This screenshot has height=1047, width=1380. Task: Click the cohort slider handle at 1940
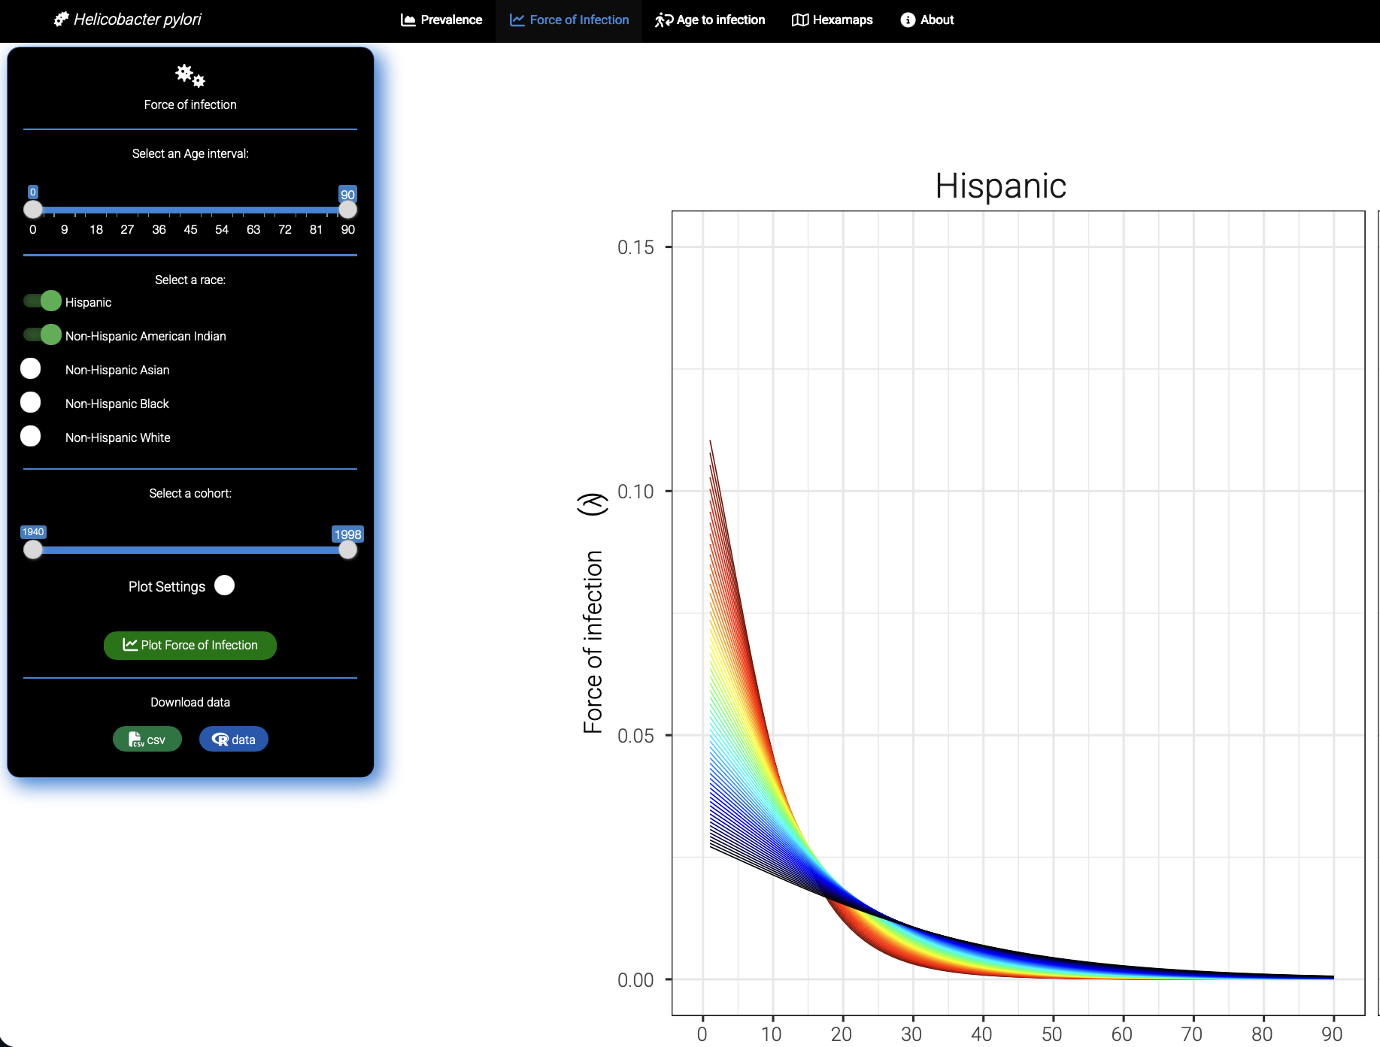pyautogui.click(x=33, y=549)
